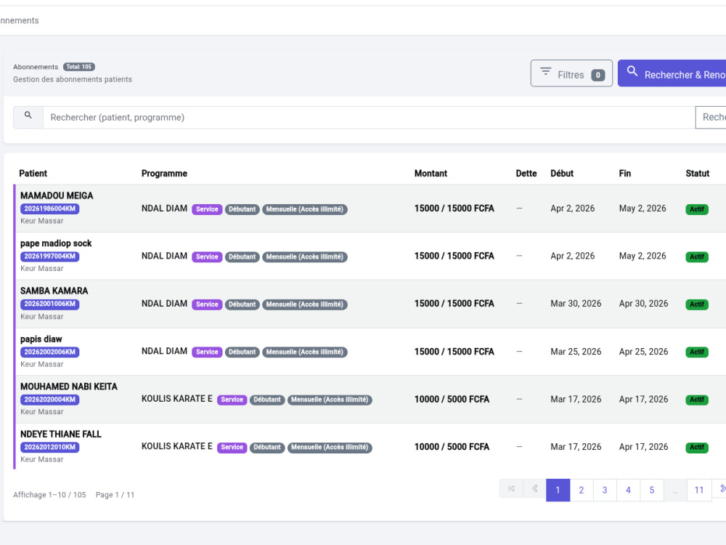
Task: Click Affichage 1–10 / 105 text
Action: [x=49, y=495]
